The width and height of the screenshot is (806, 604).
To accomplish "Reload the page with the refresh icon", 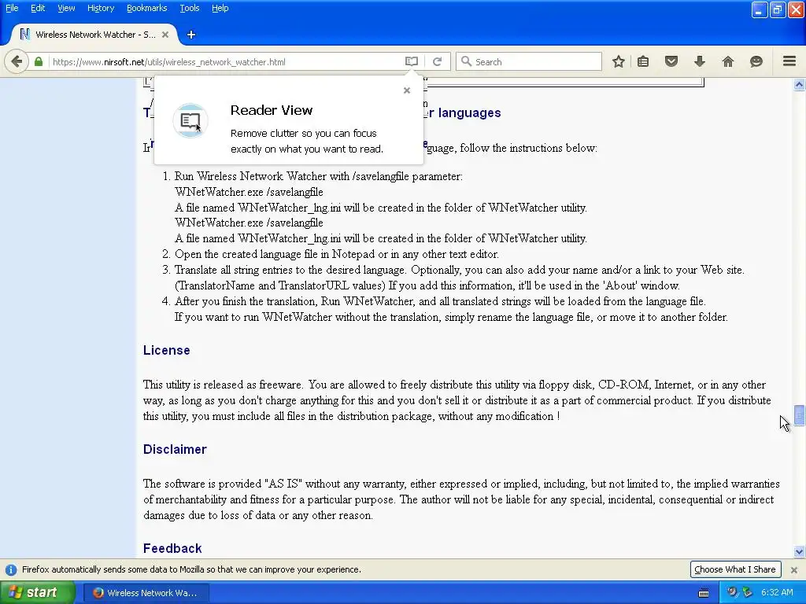I will pyautogui.click(x=438, y=61).
